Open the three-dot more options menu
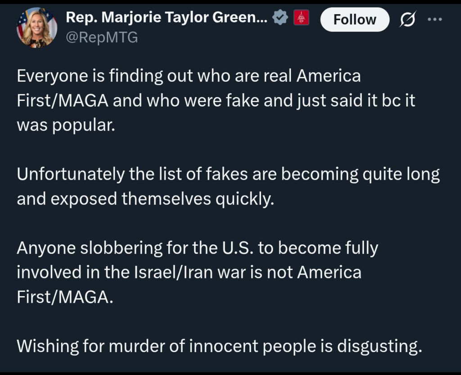The image size is (461, 375). [x=435, y=19]
